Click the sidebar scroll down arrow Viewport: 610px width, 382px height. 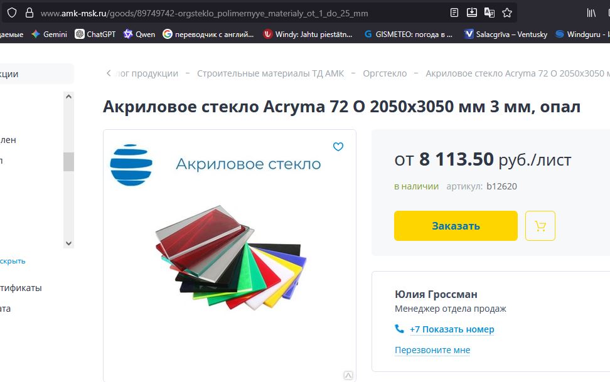click(68, 243)
